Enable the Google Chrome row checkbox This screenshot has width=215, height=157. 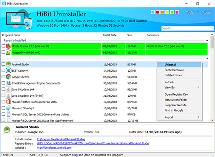tap(3, 77)
